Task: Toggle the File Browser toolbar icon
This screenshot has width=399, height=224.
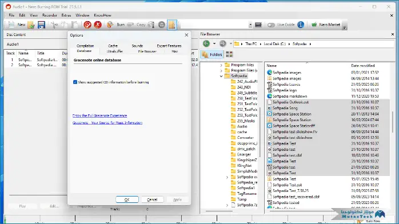Action: coord(172,25)
